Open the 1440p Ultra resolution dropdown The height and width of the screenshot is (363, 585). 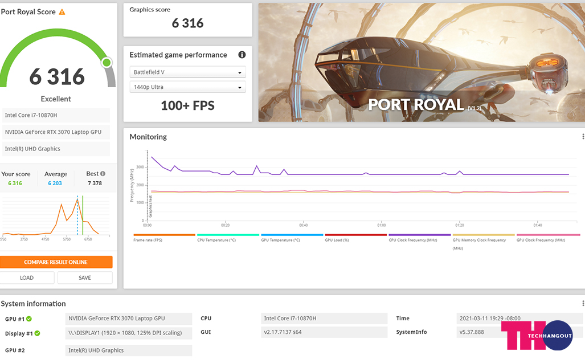click(x=187, y=87)
